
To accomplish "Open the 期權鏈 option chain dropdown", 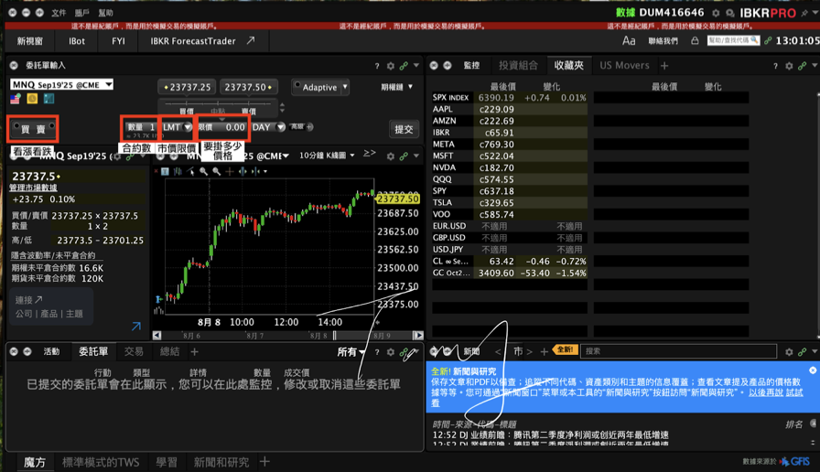I will pyautogui.click(x=397, y=87).
